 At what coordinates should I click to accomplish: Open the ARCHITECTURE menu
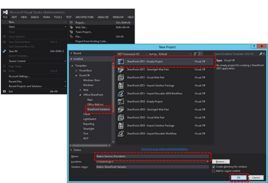(85, 17)
